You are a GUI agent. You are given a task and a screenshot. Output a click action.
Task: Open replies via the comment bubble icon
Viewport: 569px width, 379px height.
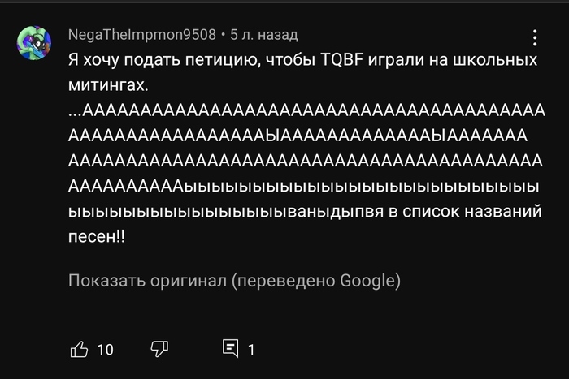[231, 349]
